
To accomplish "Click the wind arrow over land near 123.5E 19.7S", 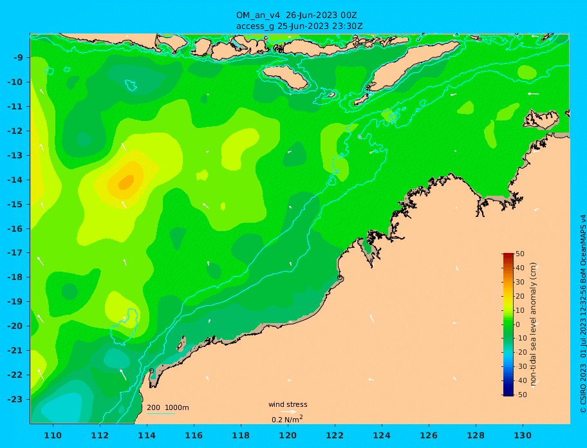I will [372, 319].
